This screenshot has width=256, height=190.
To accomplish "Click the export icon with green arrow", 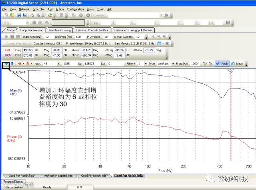I will coord(50,15).
